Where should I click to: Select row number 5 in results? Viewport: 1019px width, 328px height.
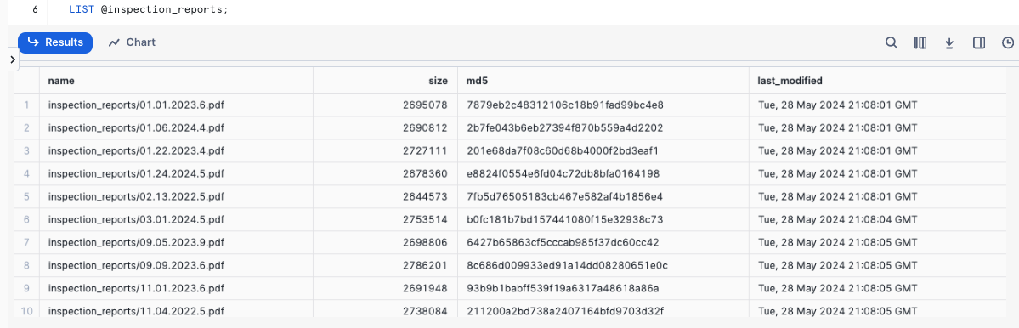pyautogui.click(x=26, y=196)
